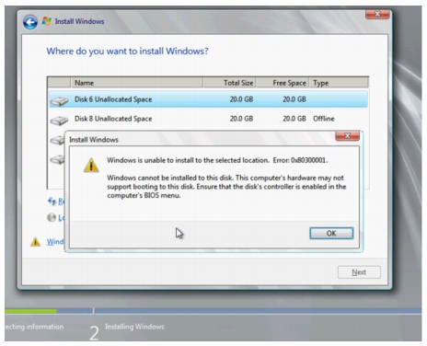Select Disk 8 Unallocated Space row

pos(208,119)
